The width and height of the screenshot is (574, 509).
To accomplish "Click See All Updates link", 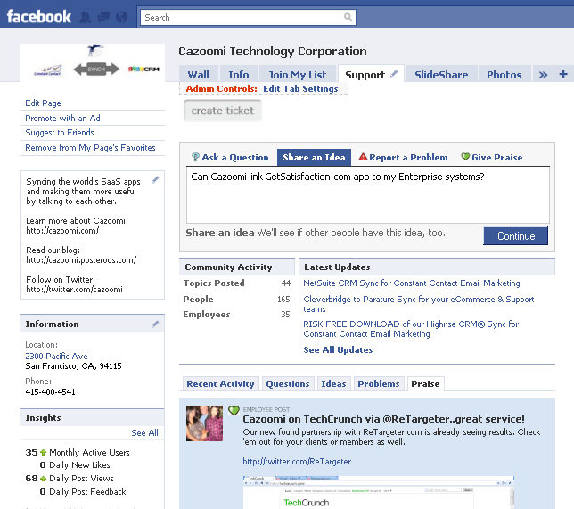I will click(x=338, y=349).
